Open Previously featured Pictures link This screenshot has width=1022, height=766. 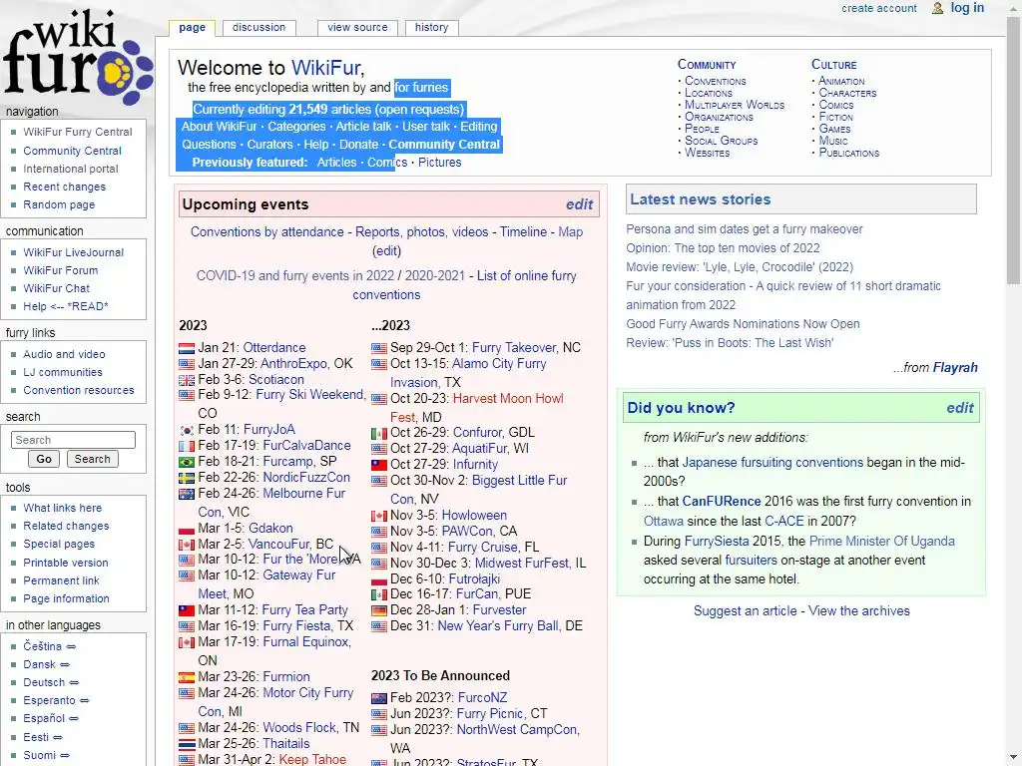coord(440,163)
